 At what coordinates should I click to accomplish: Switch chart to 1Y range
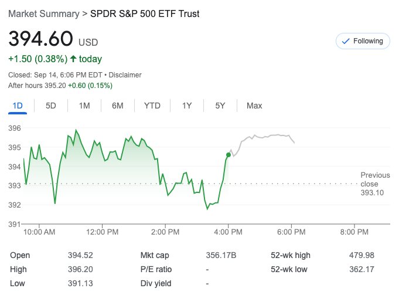click(x=187, y=106)
